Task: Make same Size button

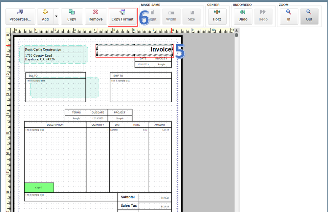Action: pos(191,16)
